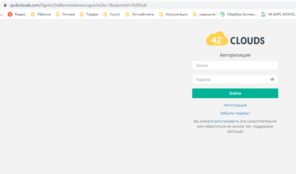Click the Забыли пароль? link
This screenshot has width=296, height=174.
click(235, 113)
